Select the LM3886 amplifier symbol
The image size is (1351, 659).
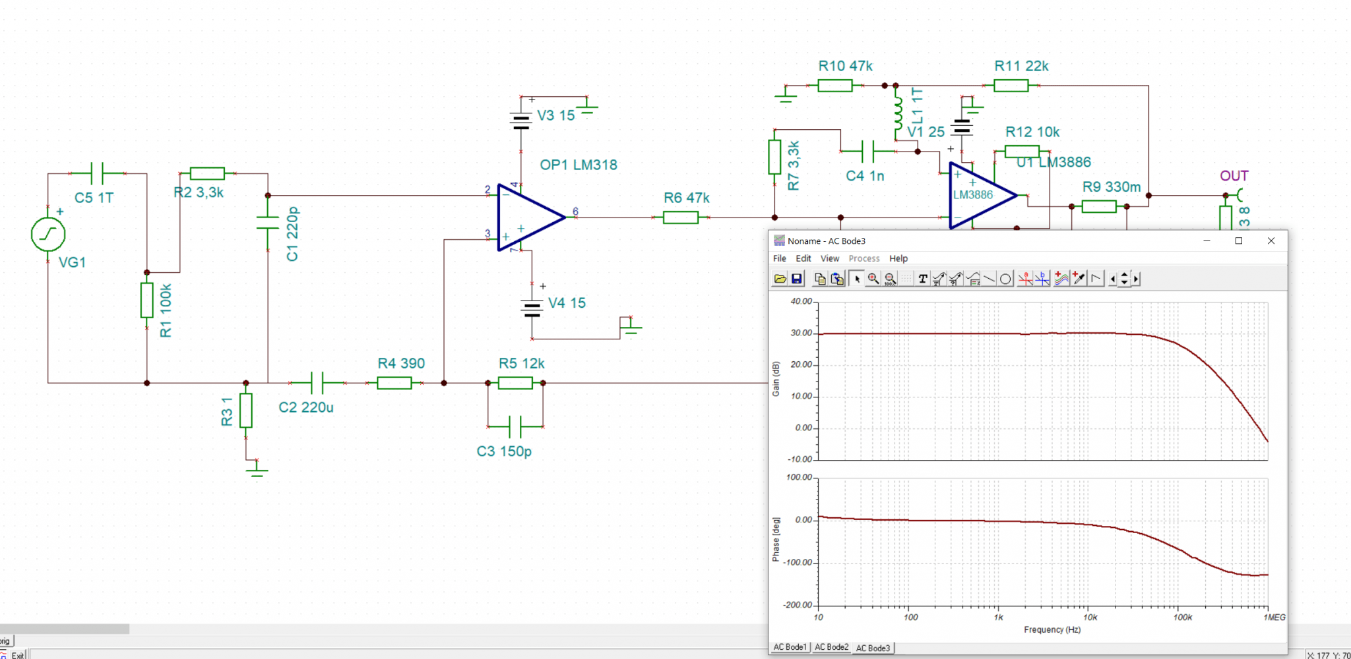coord(983,195)
